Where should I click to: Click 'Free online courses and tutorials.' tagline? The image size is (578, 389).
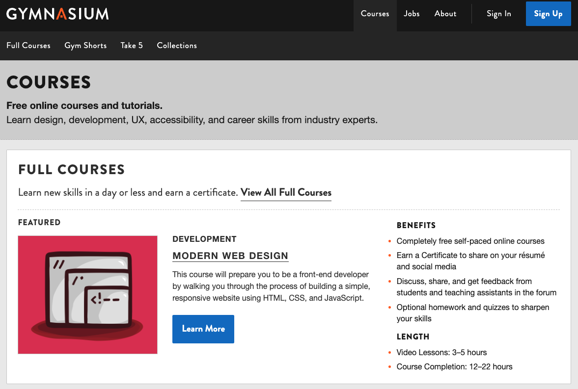(84, 106)
